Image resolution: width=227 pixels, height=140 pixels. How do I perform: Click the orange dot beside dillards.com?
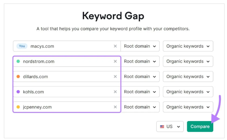(18, 77)
